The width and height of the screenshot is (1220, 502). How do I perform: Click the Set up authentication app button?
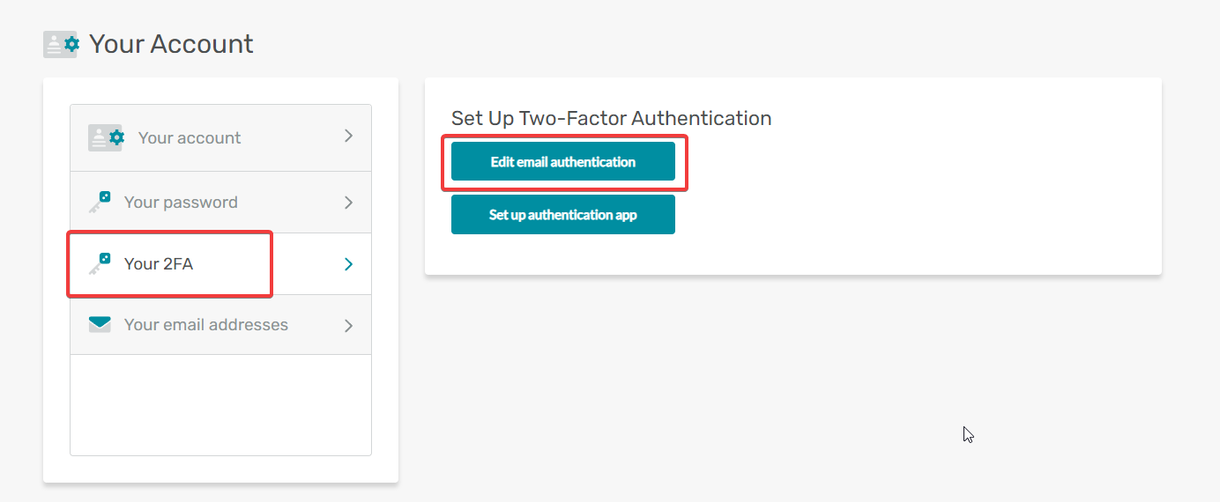(x=563, y=215)
